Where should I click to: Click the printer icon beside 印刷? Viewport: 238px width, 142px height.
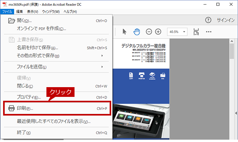(x=12, y=108)
